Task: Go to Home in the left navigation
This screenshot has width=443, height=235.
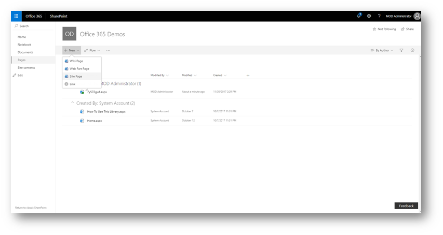Action: (22, 37)
